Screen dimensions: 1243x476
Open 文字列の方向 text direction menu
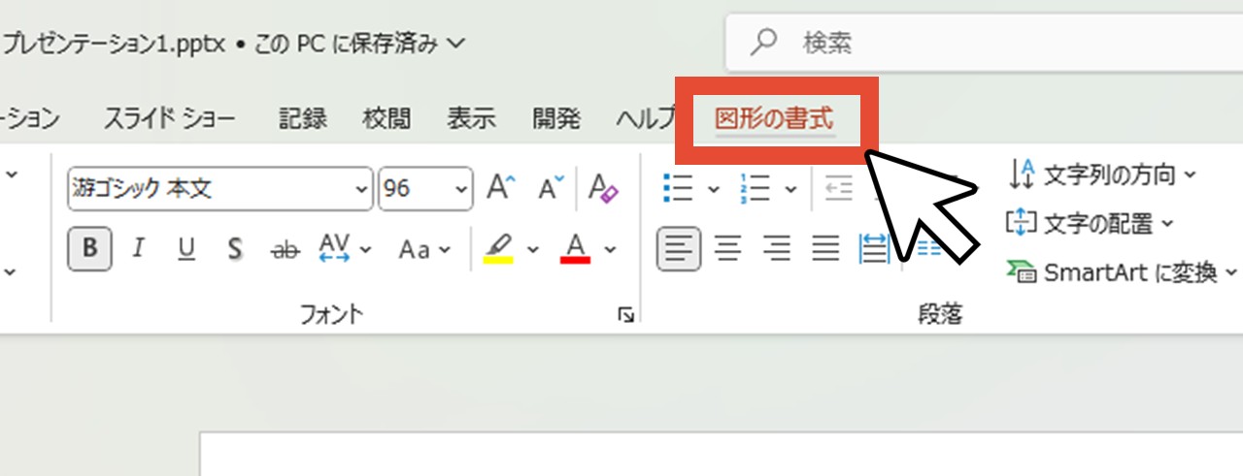click(x=1103, y=175)
